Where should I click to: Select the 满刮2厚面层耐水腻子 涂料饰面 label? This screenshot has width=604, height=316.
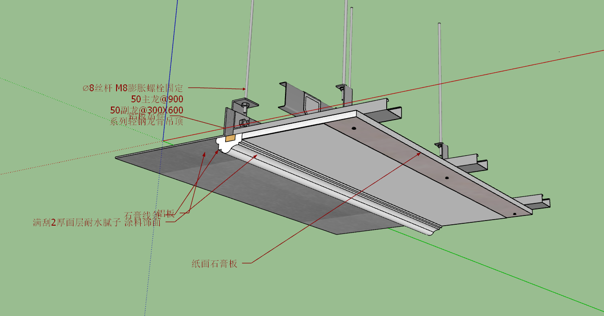[97, 223]
